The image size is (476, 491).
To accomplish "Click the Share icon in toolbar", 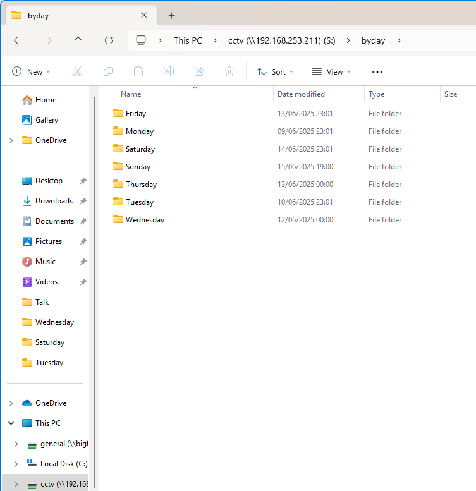I will (199, 71).
